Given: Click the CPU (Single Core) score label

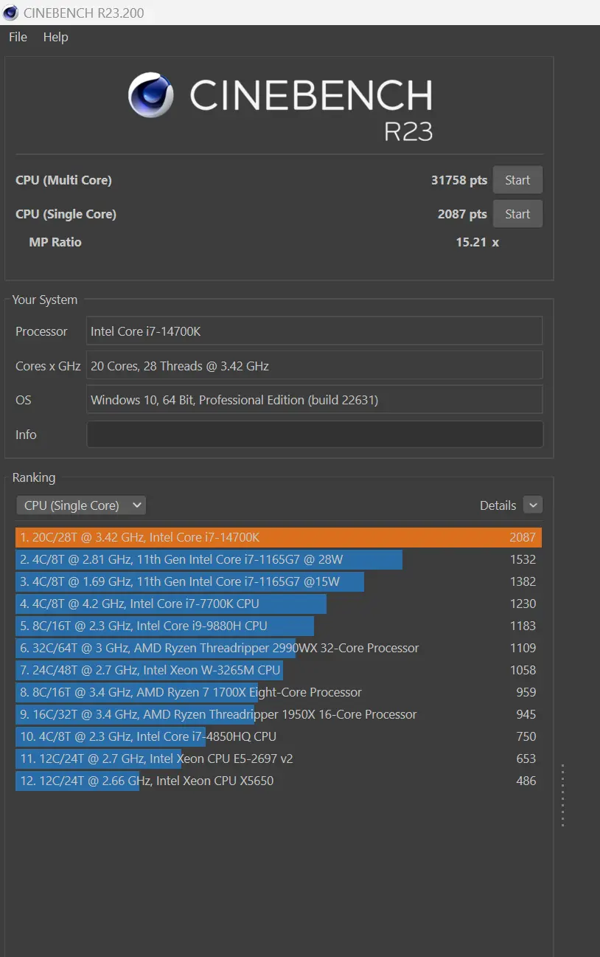Looking at the screenshot, I should pos(66,214).
